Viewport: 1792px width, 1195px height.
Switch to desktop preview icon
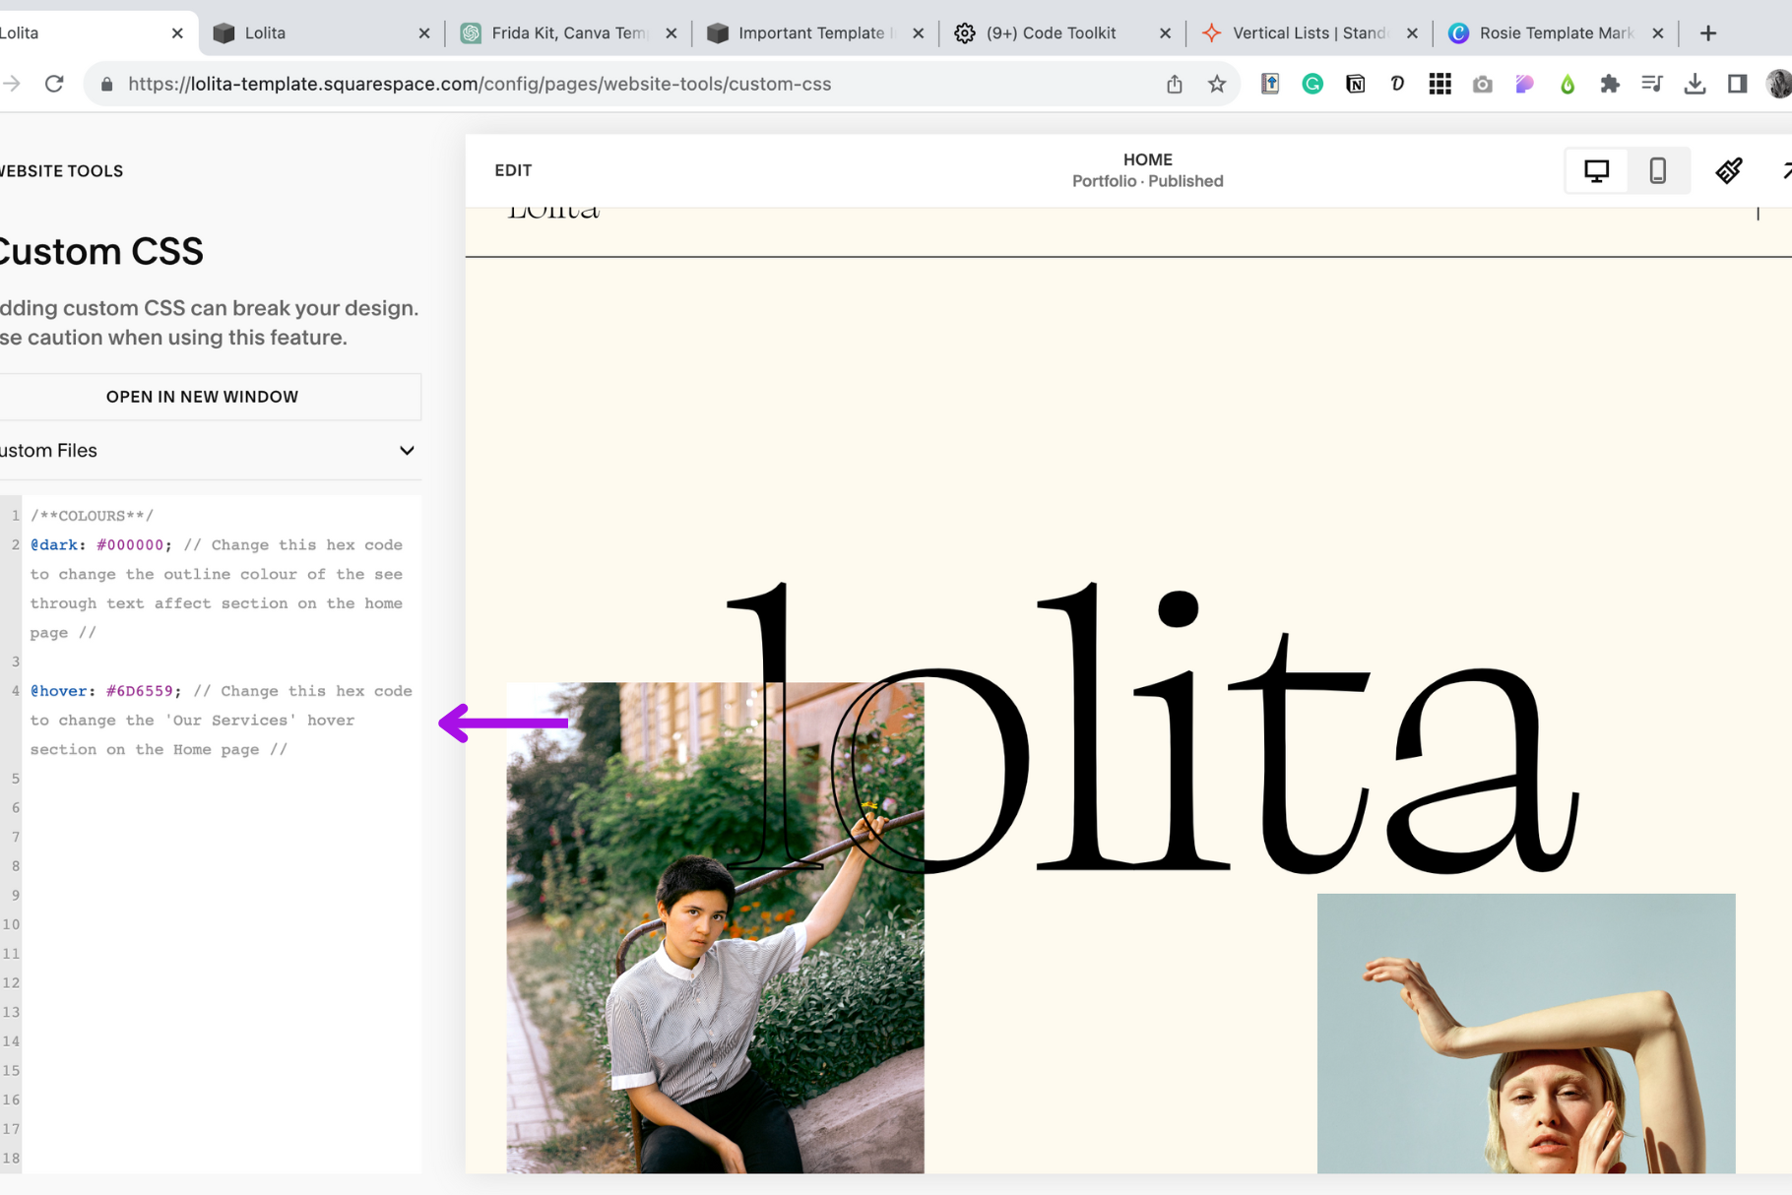(x=1596, y=170)
